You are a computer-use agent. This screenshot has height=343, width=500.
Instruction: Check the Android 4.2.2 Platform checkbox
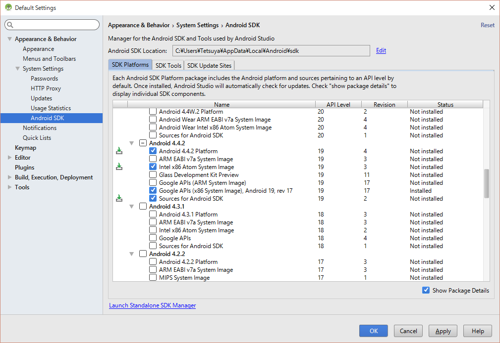pos(153,261)
